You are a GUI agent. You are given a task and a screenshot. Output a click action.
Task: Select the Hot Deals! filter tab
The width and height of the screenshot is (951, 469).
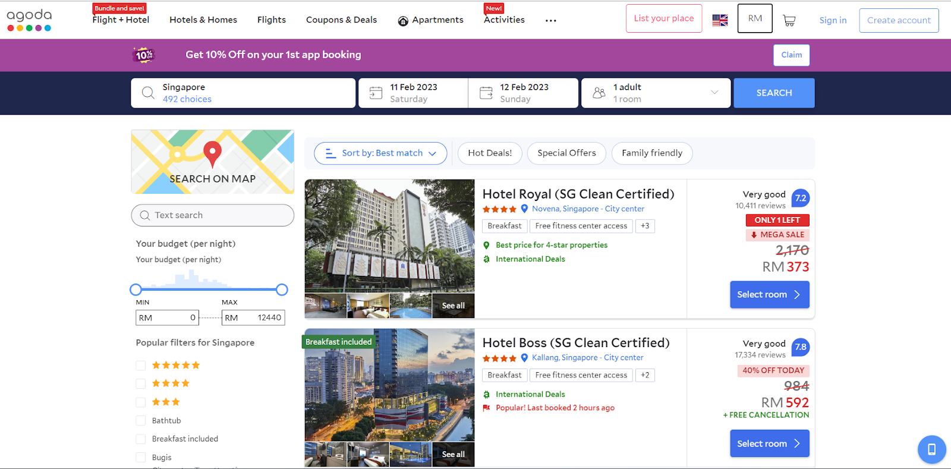point(490,153)
